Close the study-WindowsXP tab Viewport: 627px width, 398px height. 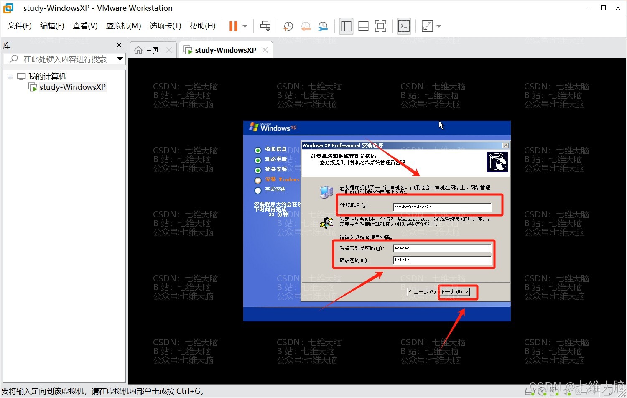pyautogui.click(x=265, y=50)
